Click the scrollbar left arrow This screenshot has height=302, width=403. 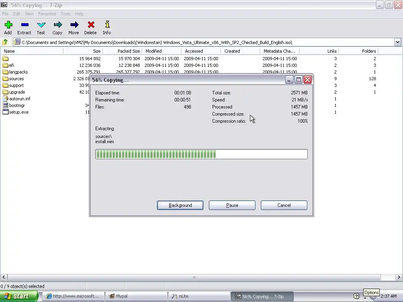pos(4,277)
